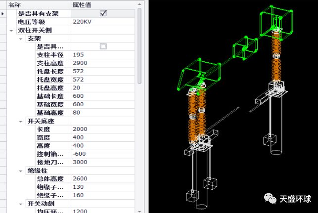Select the 支柱半径 property name

tap(50, 55)
